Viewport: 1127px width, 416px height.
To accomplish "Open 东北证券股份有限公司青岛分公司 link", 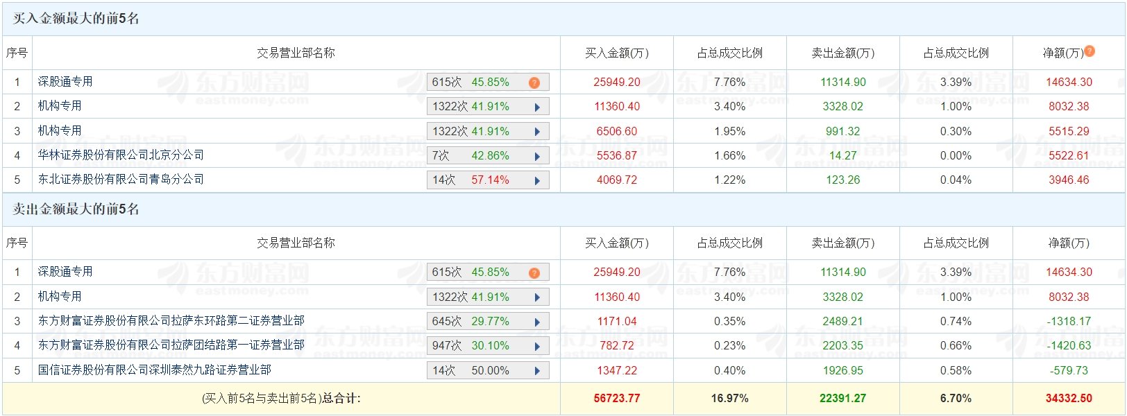I will point(121,180).
